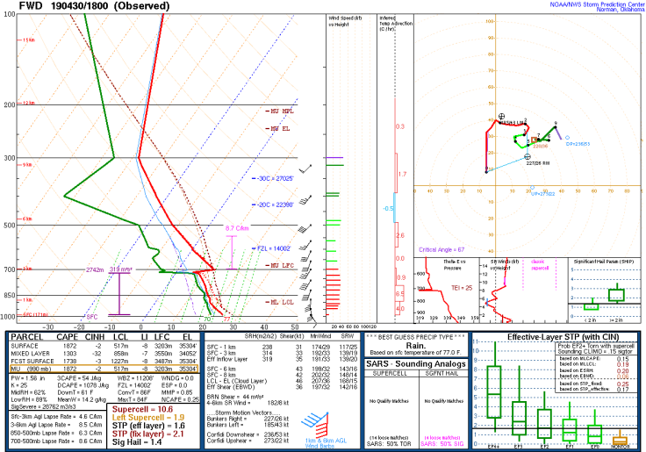Click the 'BRN Shear = 44 m²/s²' line
Screen dimensions: 646x452
(235, 398)
